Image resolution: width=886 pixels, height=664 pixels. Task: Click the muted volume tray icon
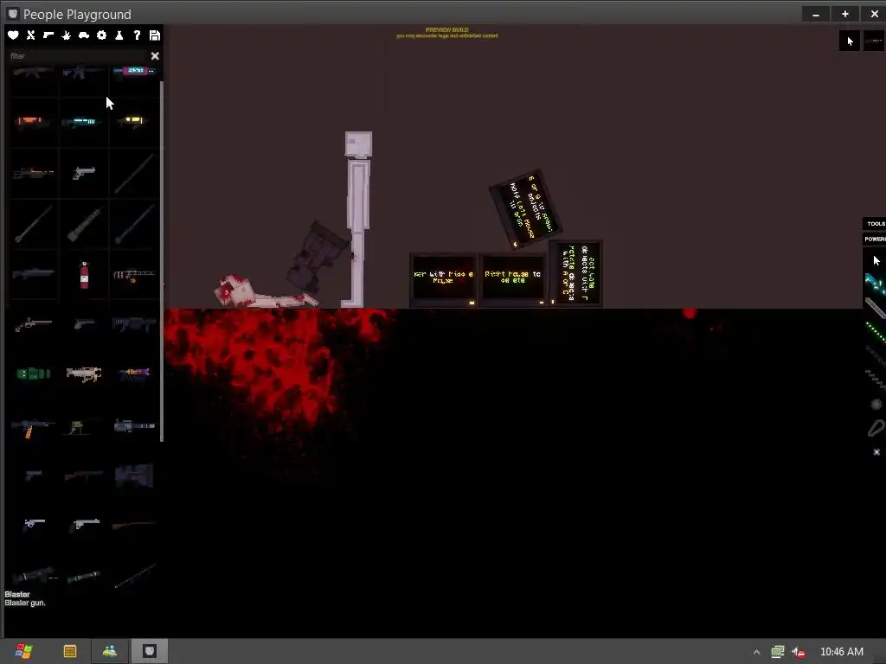(799, 652)
